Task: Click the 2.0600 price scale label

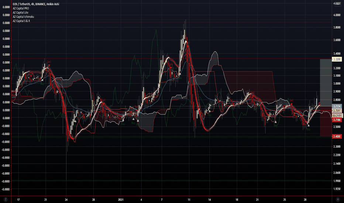Action: pyautogui.click(x=337, y=173)
